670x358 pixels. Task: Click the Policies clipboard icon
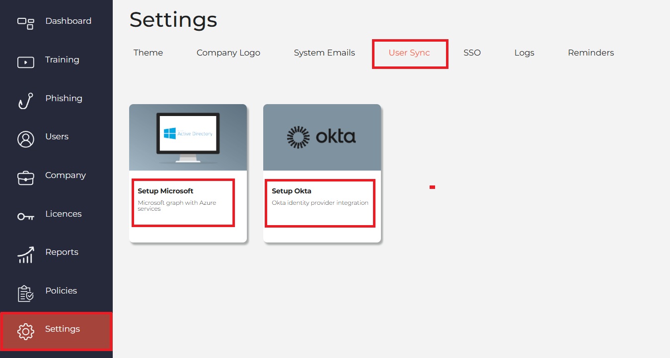point(26,294)
